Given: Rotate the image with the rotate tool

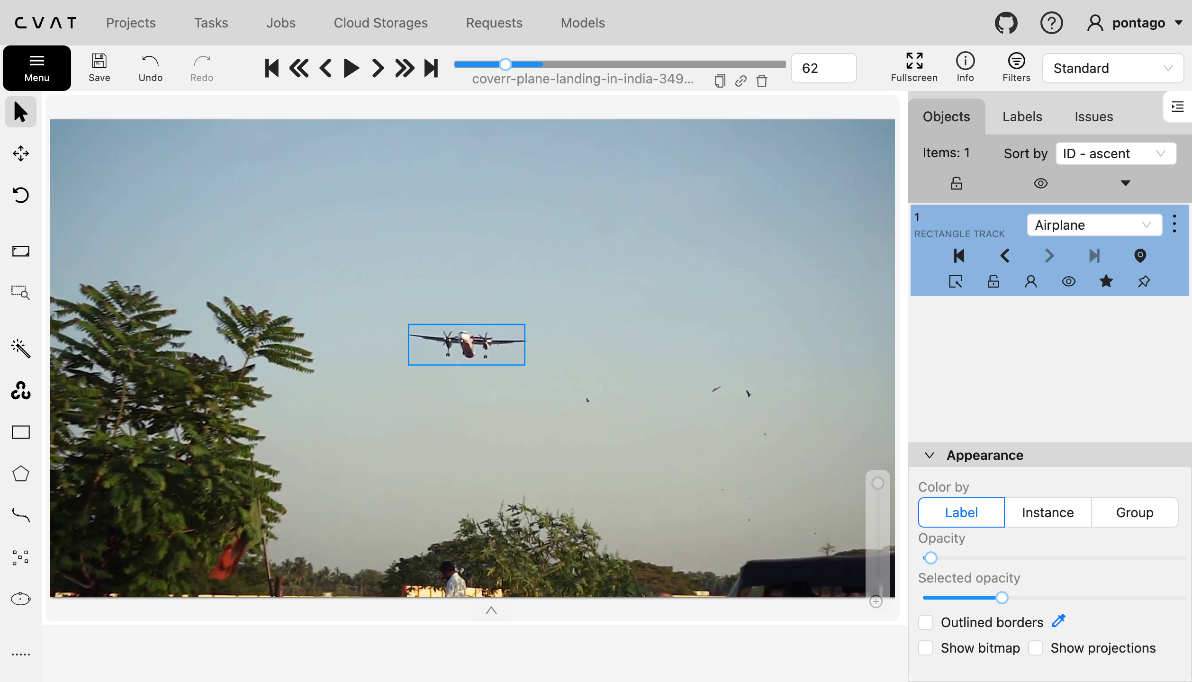Looking at the screenshot, I should [x=20, y=195].
